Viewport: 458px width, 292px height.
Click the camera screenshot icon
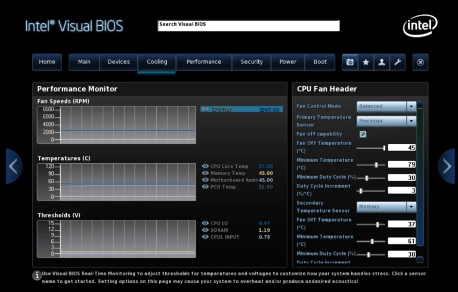tap(350, 62)
